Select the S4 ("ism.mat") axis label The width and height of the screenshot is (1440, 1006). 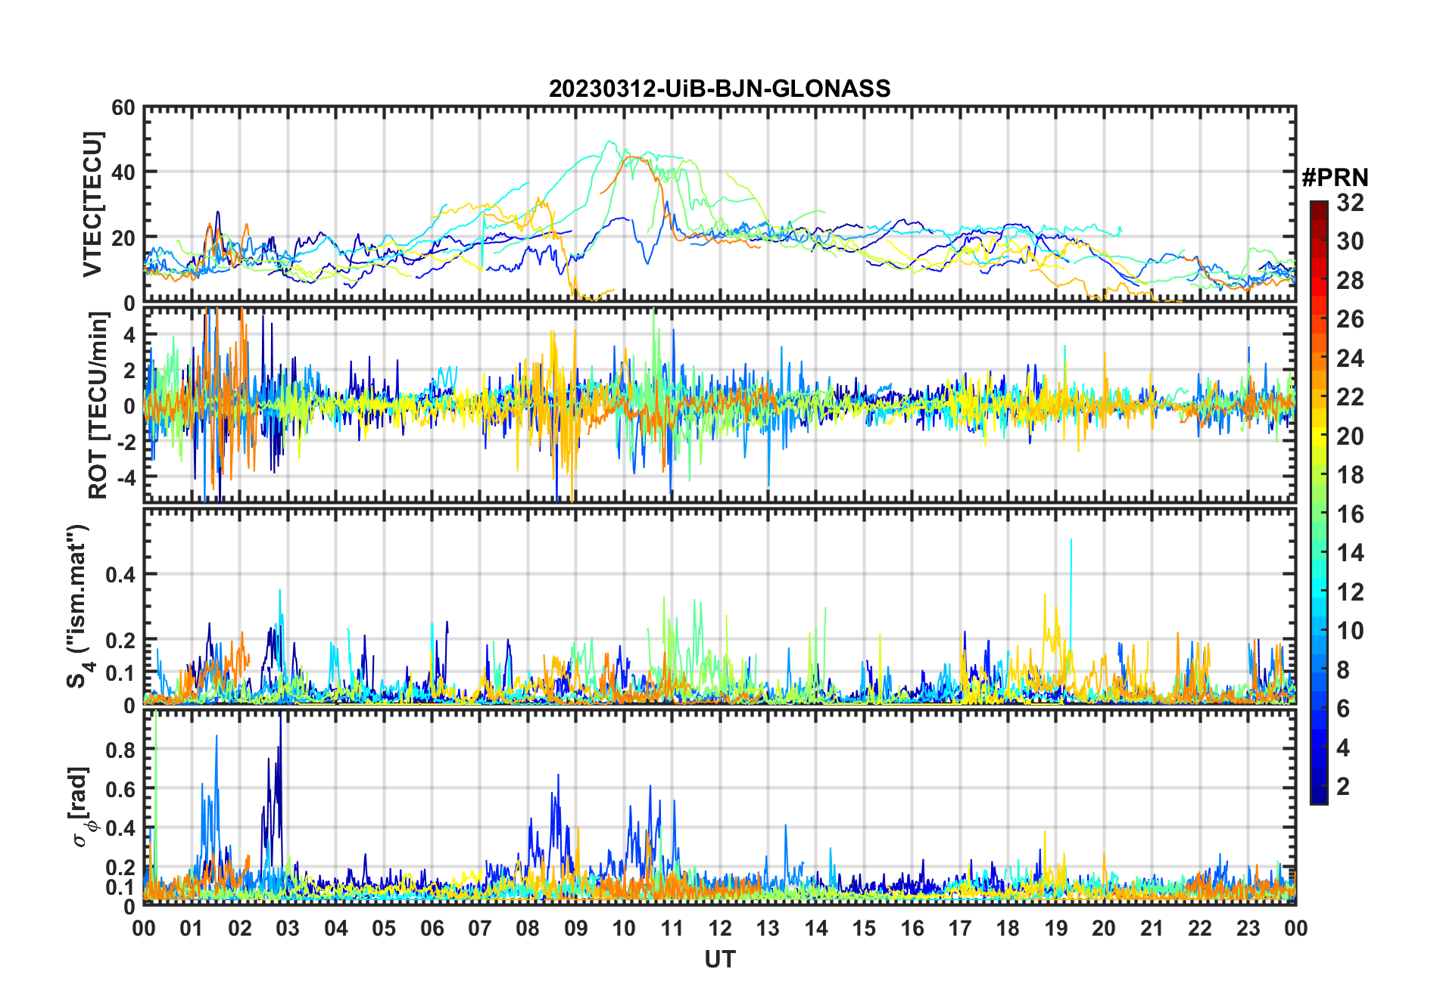pos(78,606)
